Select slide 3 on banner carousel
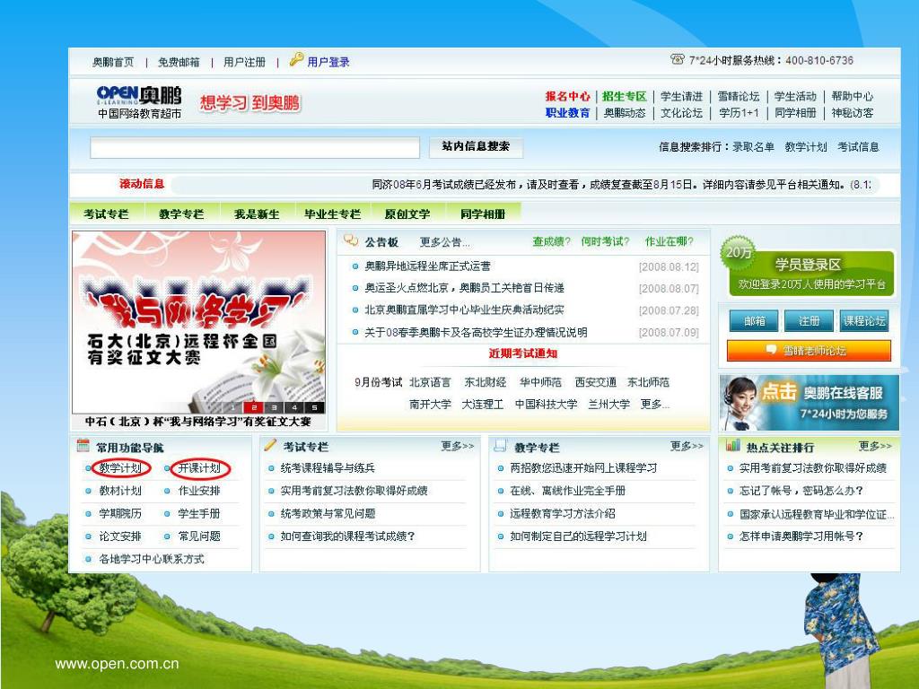 [274, 407]
